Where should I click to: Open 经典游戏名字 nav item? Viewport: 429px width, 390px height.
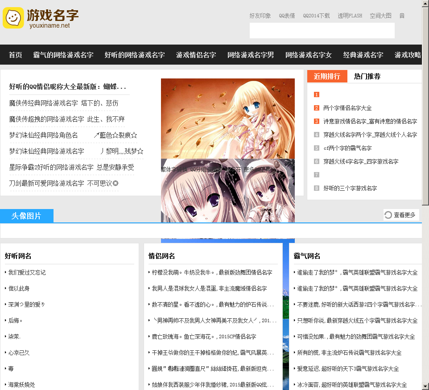363,55
